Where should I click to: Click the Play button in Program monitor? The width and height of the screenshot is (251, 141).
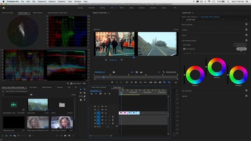[136, 82]
